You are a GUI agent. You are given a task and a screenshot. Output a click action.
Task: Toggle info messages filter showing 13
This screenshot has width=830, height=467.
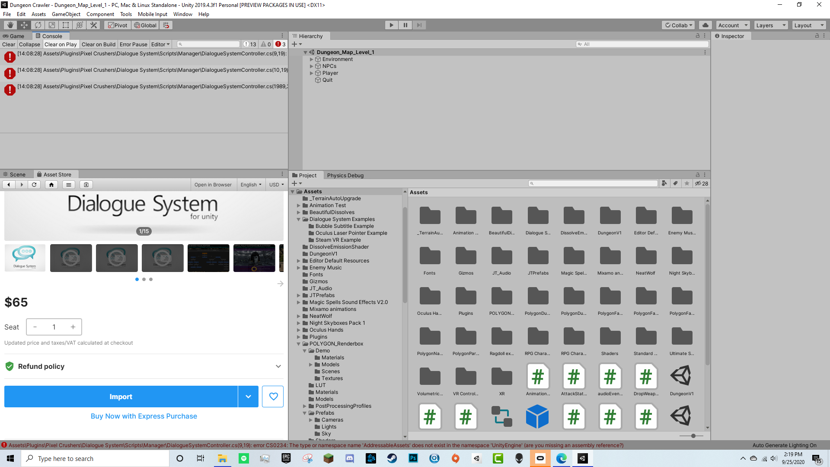click(250, 44)
